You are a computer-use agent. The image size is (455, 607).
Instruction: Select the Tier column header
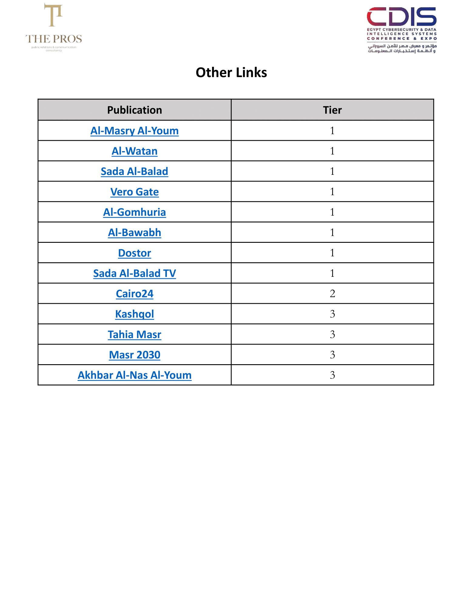click(x=332, y=110)
